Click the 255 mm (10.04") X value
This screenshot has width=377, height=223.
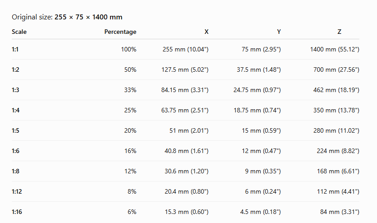186,49
